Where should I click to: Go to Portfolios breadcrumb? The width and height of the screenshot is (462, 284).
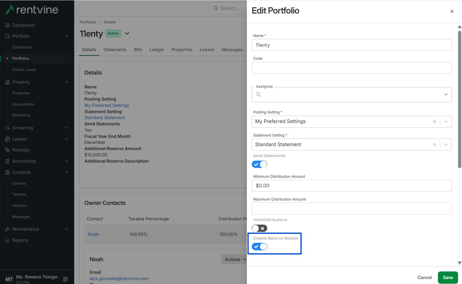click(88, 22)
